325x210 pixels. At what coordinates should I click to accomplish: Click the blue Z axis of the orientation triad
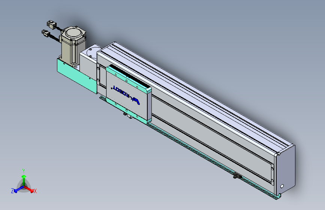coord(19,189)
